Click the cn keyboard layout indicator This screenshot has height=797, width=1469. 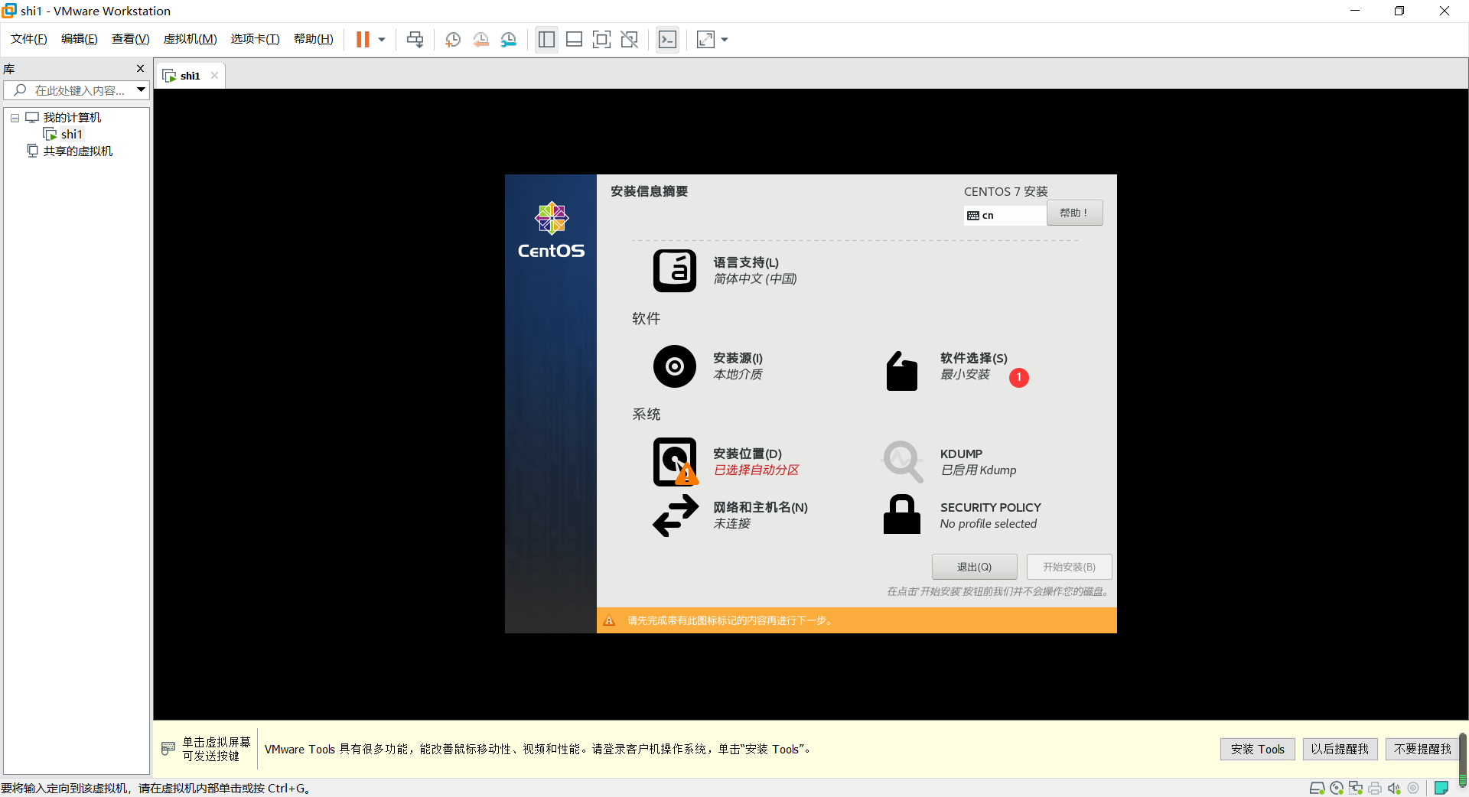click(x=1005, y=216)
